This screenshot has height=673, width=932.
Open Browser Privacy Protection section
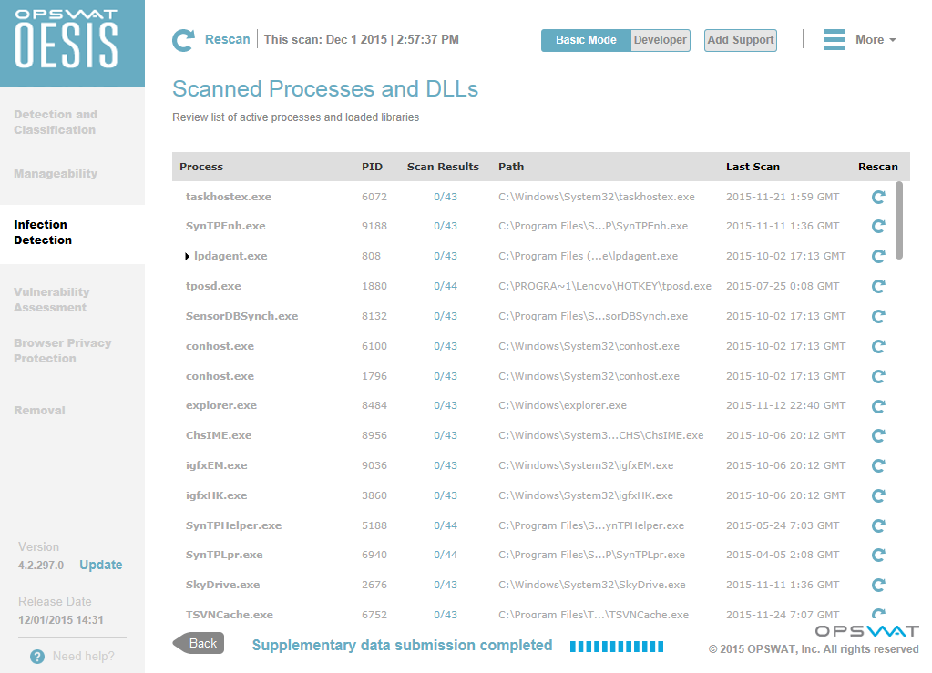click(x=63, y=351)
